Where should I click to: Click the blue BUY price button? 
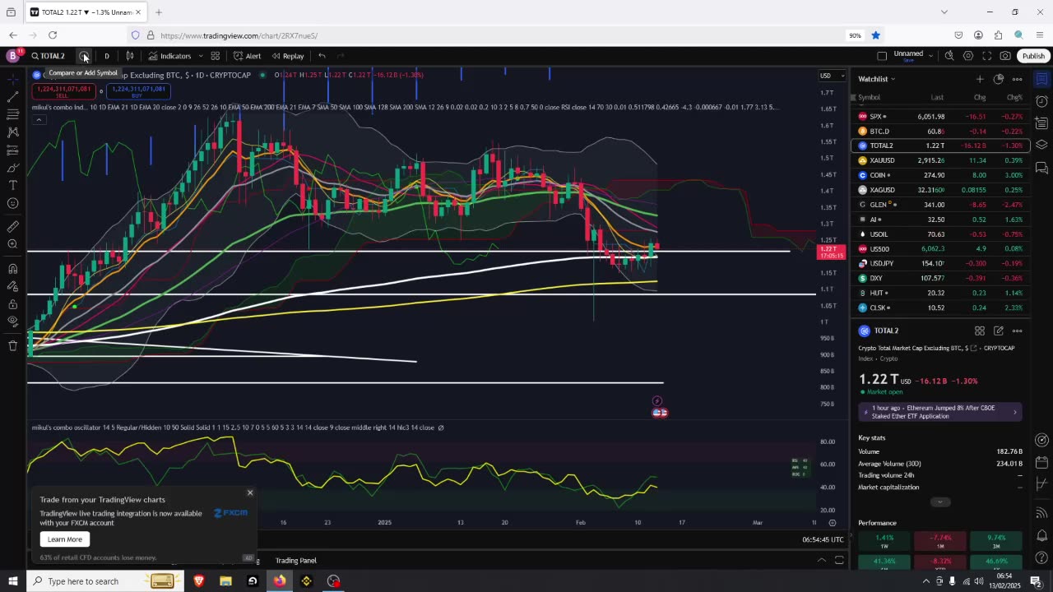pos(137,91)
